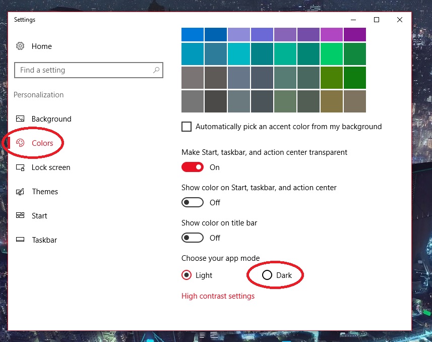Click the Background picture icon
432x342 pixels.
pos(20,119)
